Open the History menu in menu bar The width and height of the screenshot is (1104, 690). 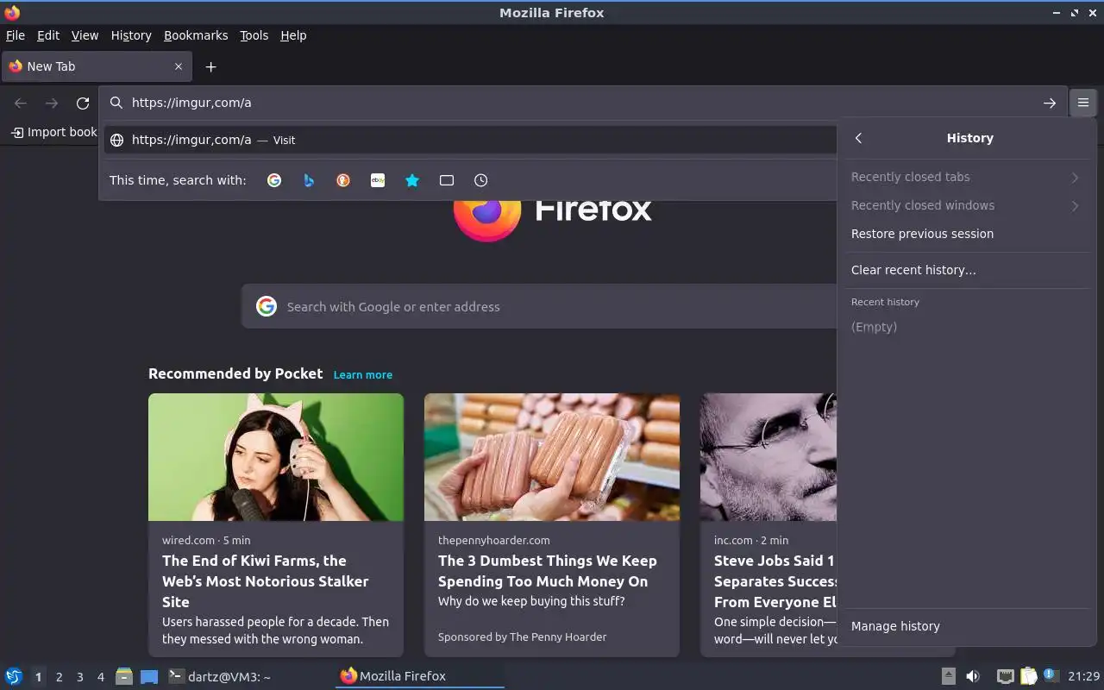[x=131, y=35]
